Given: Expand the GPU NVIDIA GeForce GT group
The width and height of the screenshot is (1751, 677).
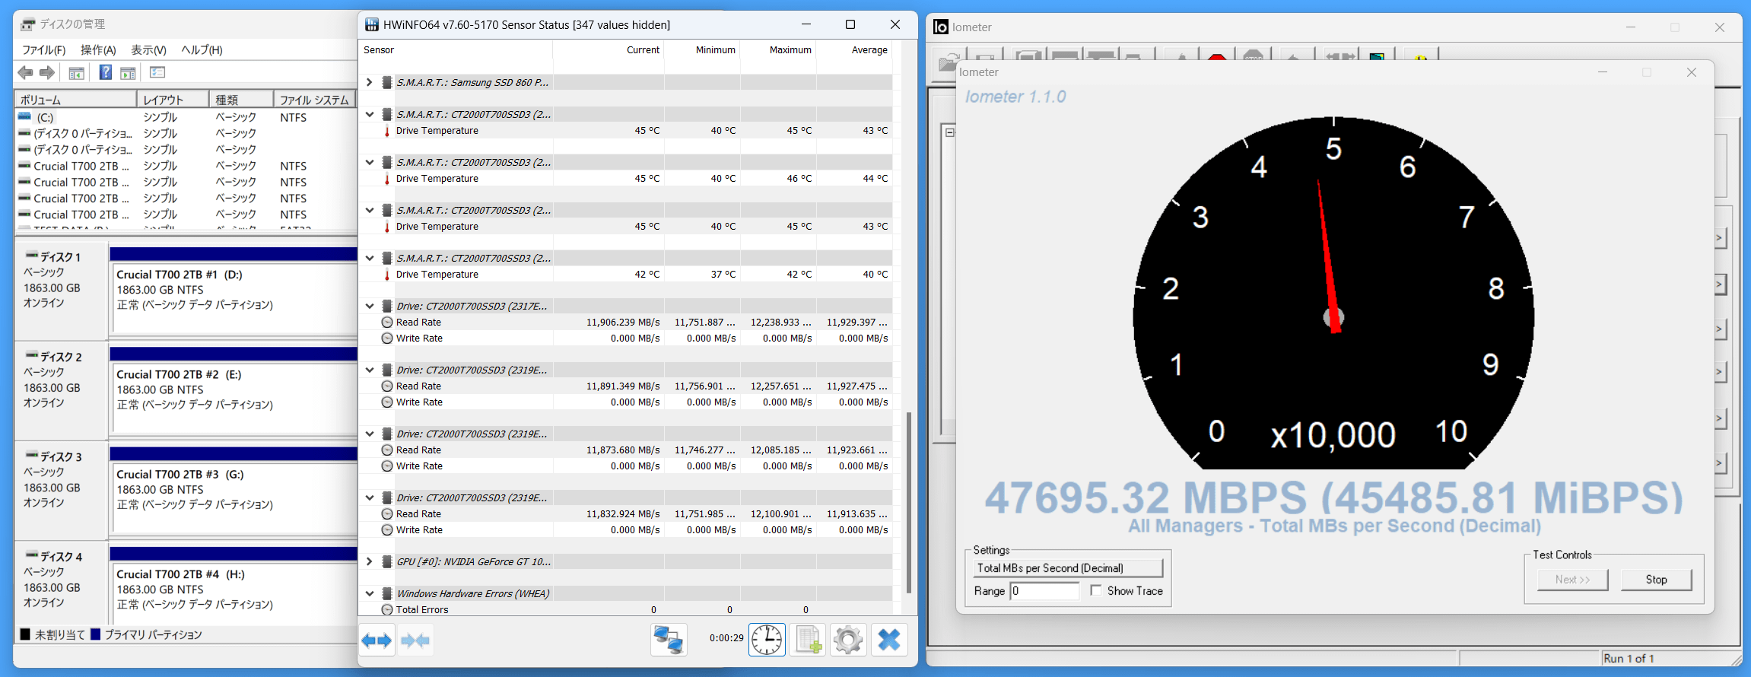Looking at the screenshot, I should pos(369,561).
